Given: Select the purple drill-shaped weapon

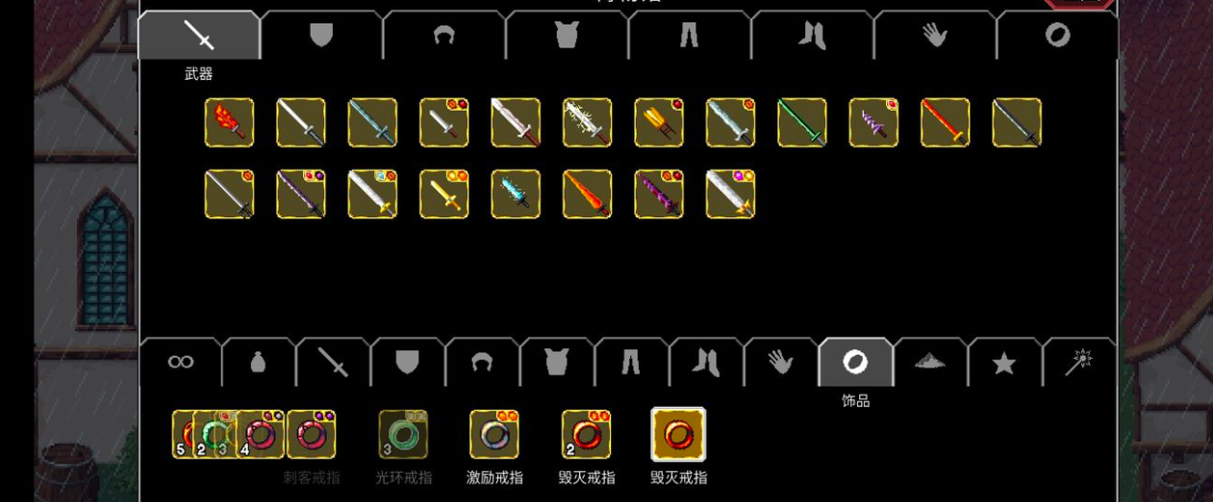Looking at the screenshot, I should pyautogui.click(x=873, y=123).
